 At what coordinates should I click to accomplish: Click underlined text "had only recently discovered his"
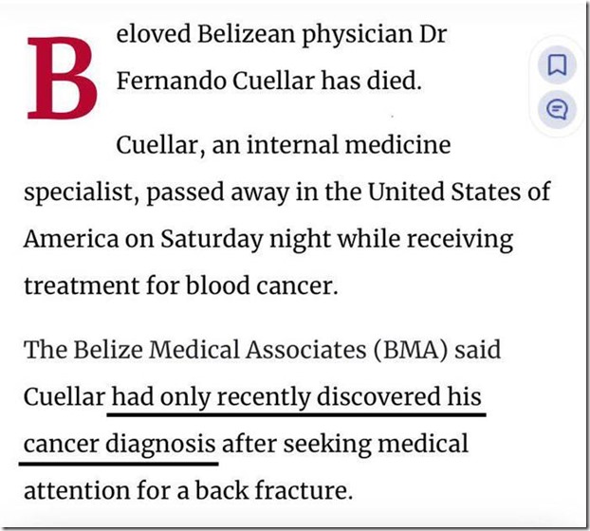298,397
